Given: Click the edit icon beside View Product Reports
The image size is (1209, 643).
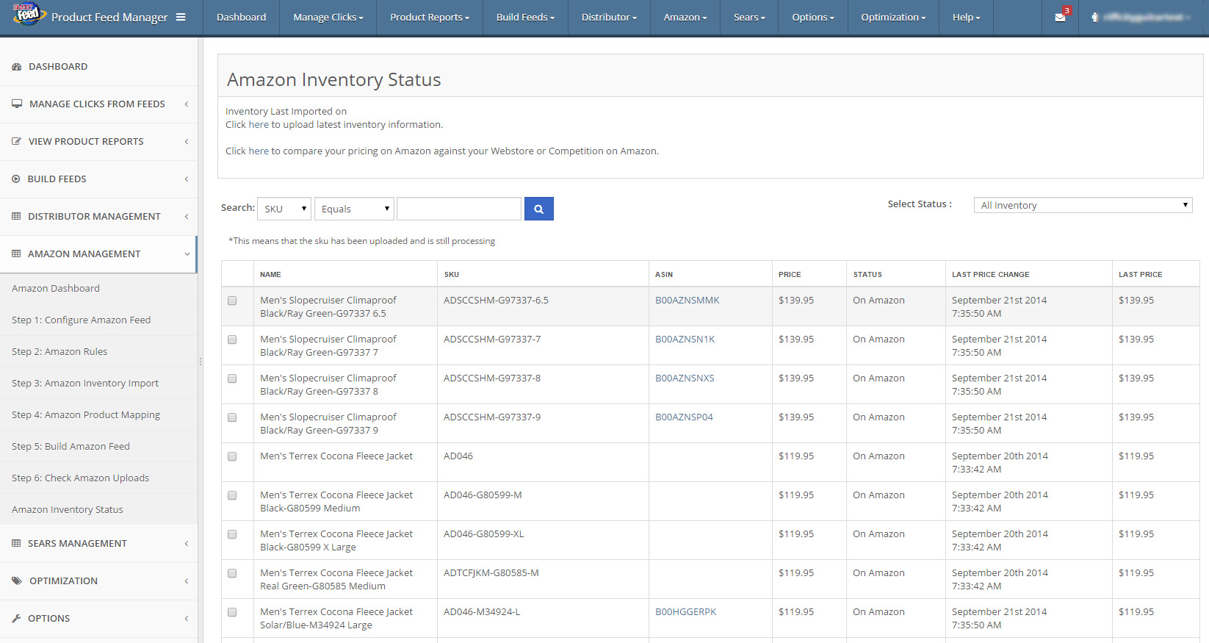Looking at the screenshot, I should [16, 142].
